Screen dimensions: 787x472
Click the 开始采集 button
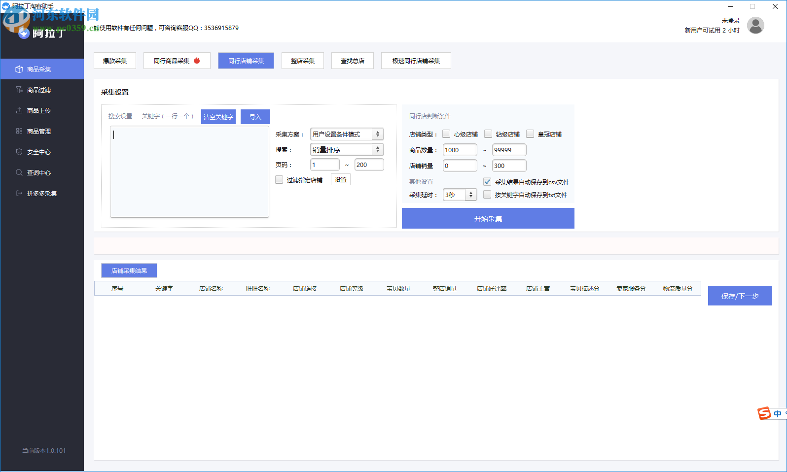click(x=488, y=218)
